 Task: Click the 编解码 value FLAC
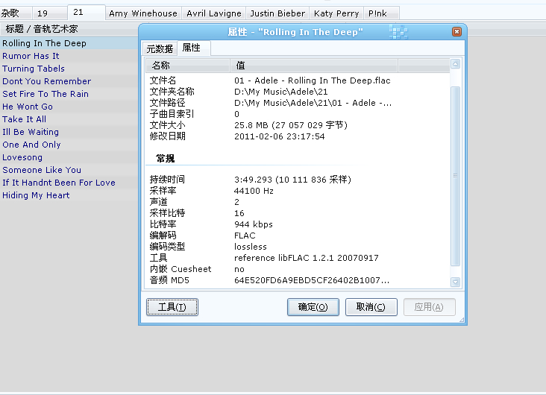(245, 236)
